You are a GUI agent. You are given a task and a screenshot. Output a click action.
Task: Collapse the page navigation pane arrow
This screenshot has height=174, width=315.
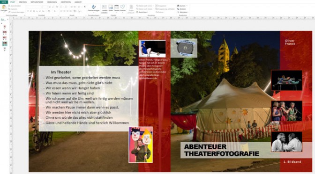[x=7, y=20]
